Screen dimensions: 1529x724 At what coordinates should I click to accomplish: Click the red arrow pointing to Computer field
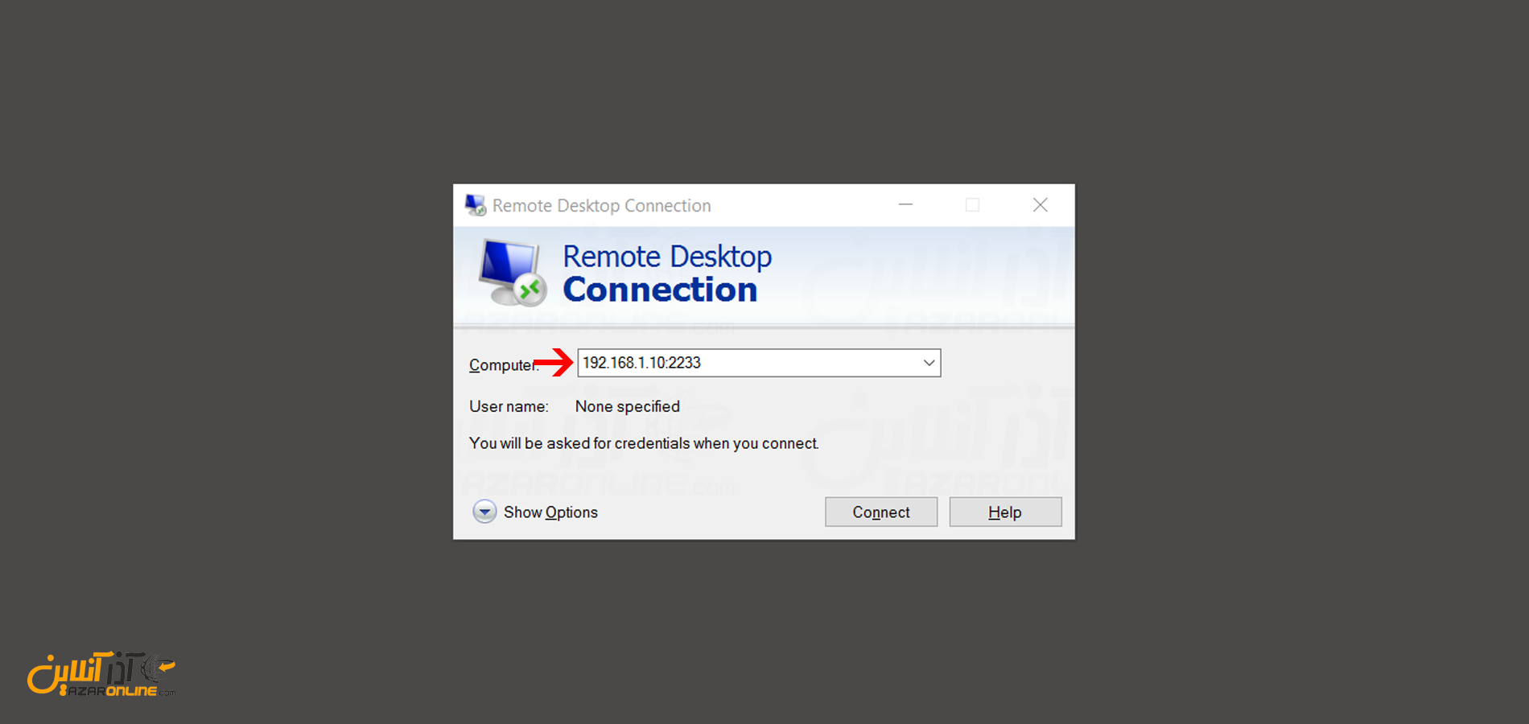553,363
